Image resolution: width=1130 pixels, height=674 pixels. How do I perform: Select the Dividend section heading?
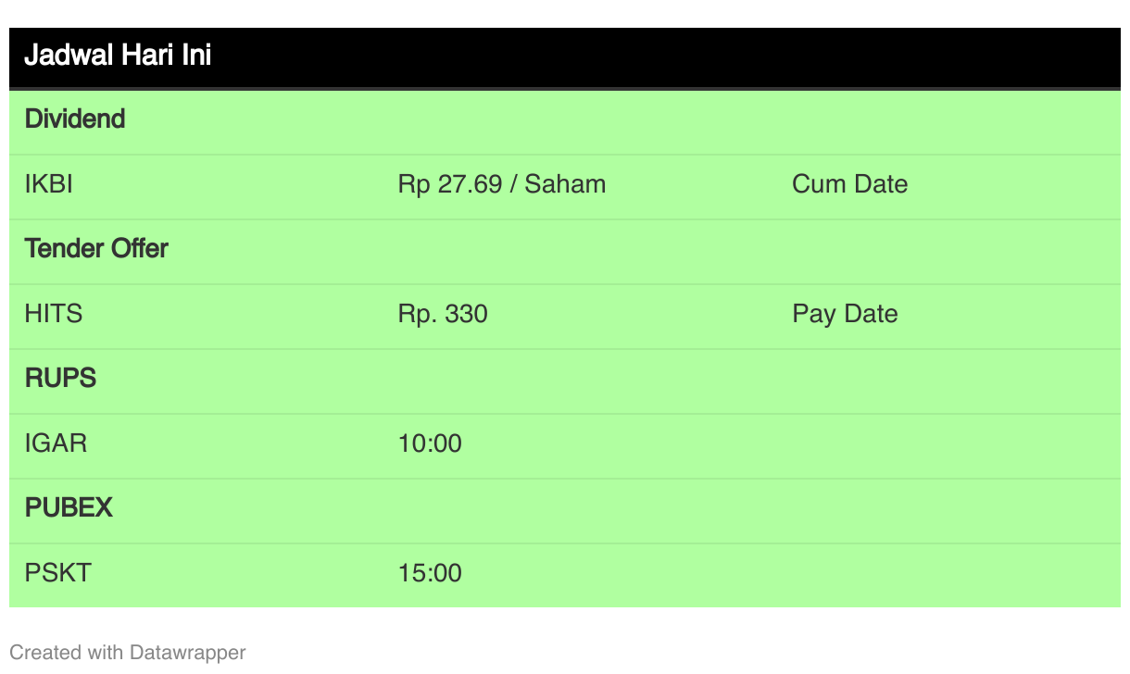pyautogui.click(x=75, y=119)
